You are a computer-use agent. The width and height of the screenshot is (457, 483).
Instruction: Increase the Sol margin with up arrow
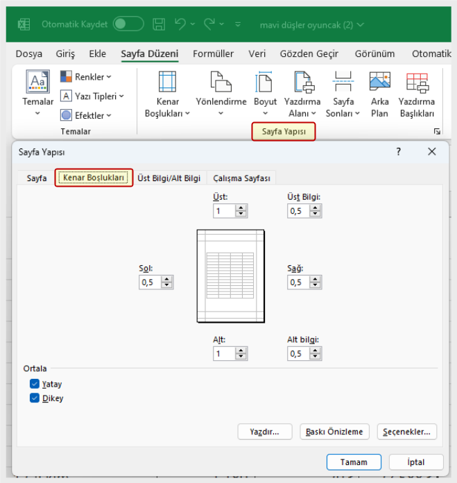point(167,279)
